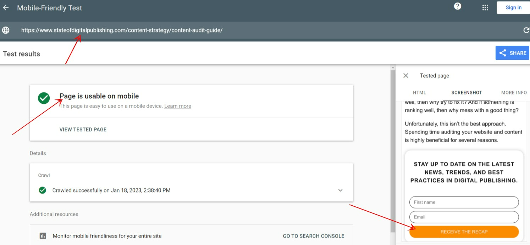Click the back arrow beside Mobile-Friendly Test
This screenshot has height=245, width=530.
point(6,8)
